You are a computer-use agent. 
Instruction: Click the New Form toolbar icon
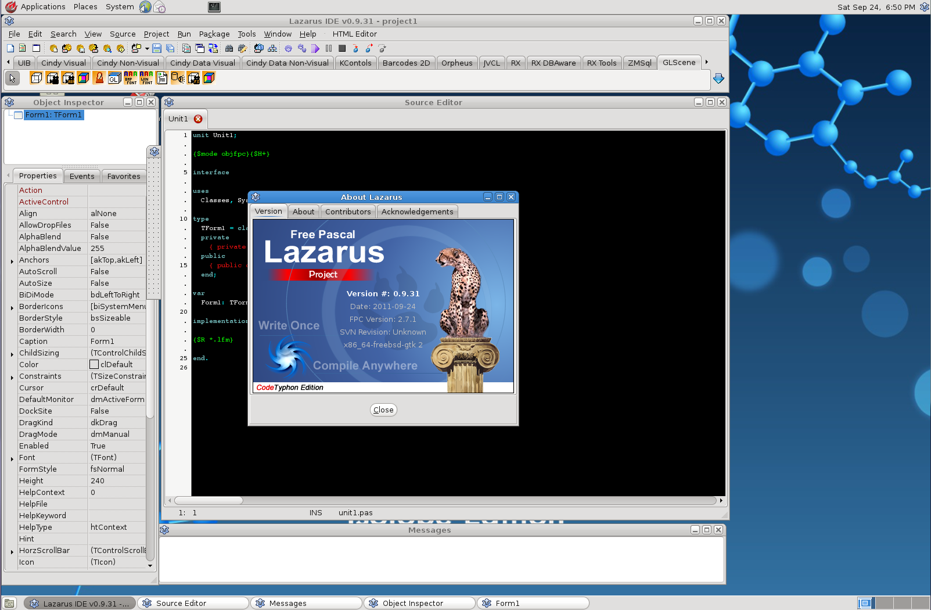(x=36, y=48)
